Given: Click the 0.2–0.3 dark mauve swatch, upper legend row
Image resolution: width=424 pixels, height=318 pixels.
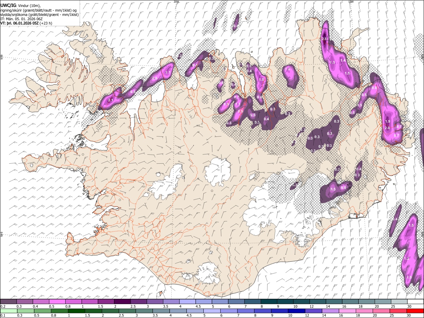Looking at the screenshot, I should [8, 301].
